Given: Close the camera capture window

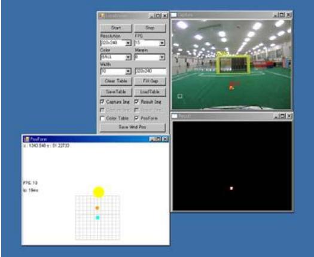Looking at the screenshot, I should pyautogui.click(x=288, y=15).
